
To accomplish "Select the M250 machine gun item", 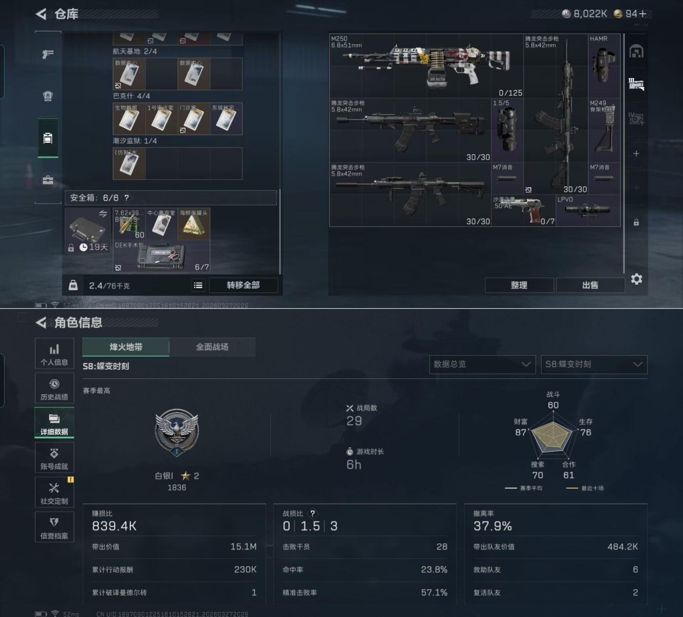I will (426, 66).
